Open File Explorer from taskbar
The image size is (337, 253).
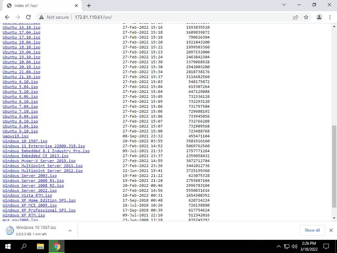pyautogui.click(x=40, y=246)
